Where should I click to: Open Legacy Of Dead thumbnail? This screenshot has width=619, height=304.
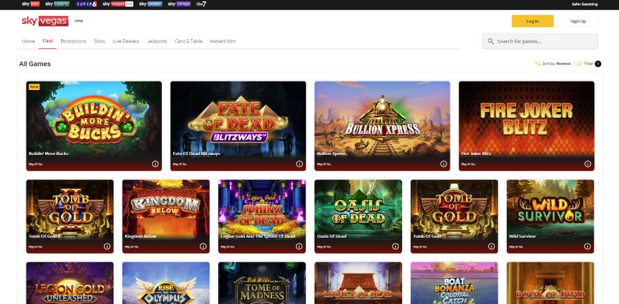tap(358, 283)
